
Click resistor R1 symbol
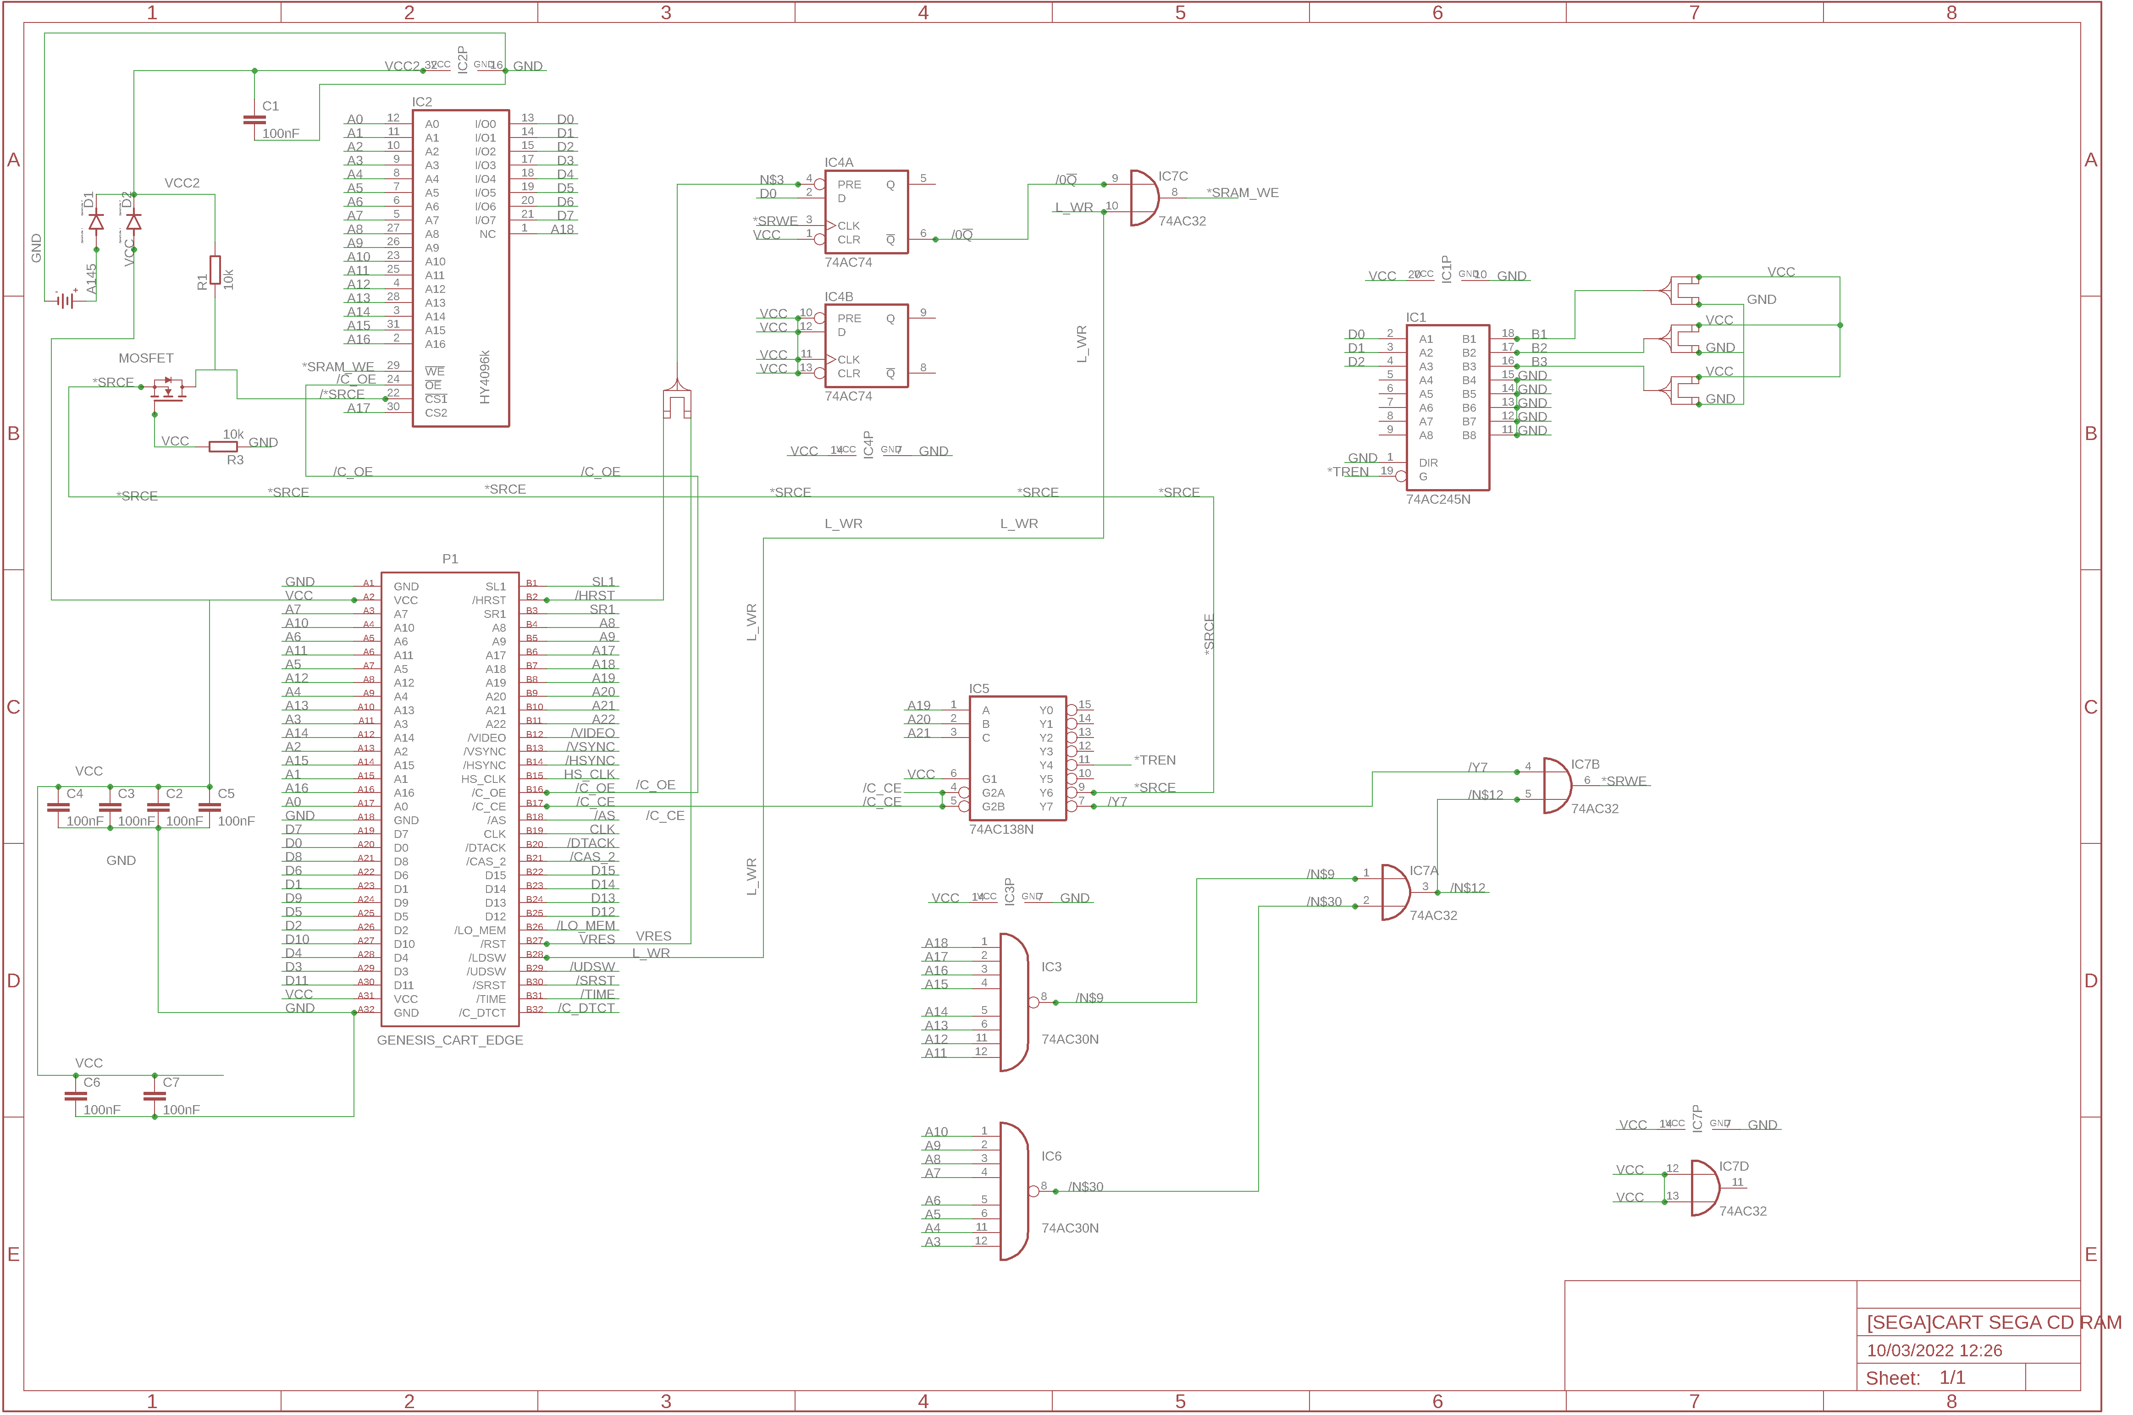click(215, 270)
